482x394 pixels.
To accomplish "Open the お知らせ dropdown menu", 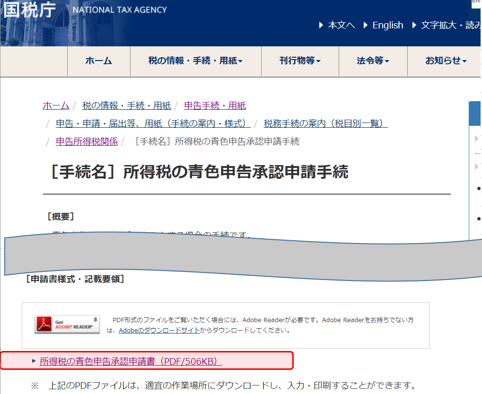I will (446, 61).
